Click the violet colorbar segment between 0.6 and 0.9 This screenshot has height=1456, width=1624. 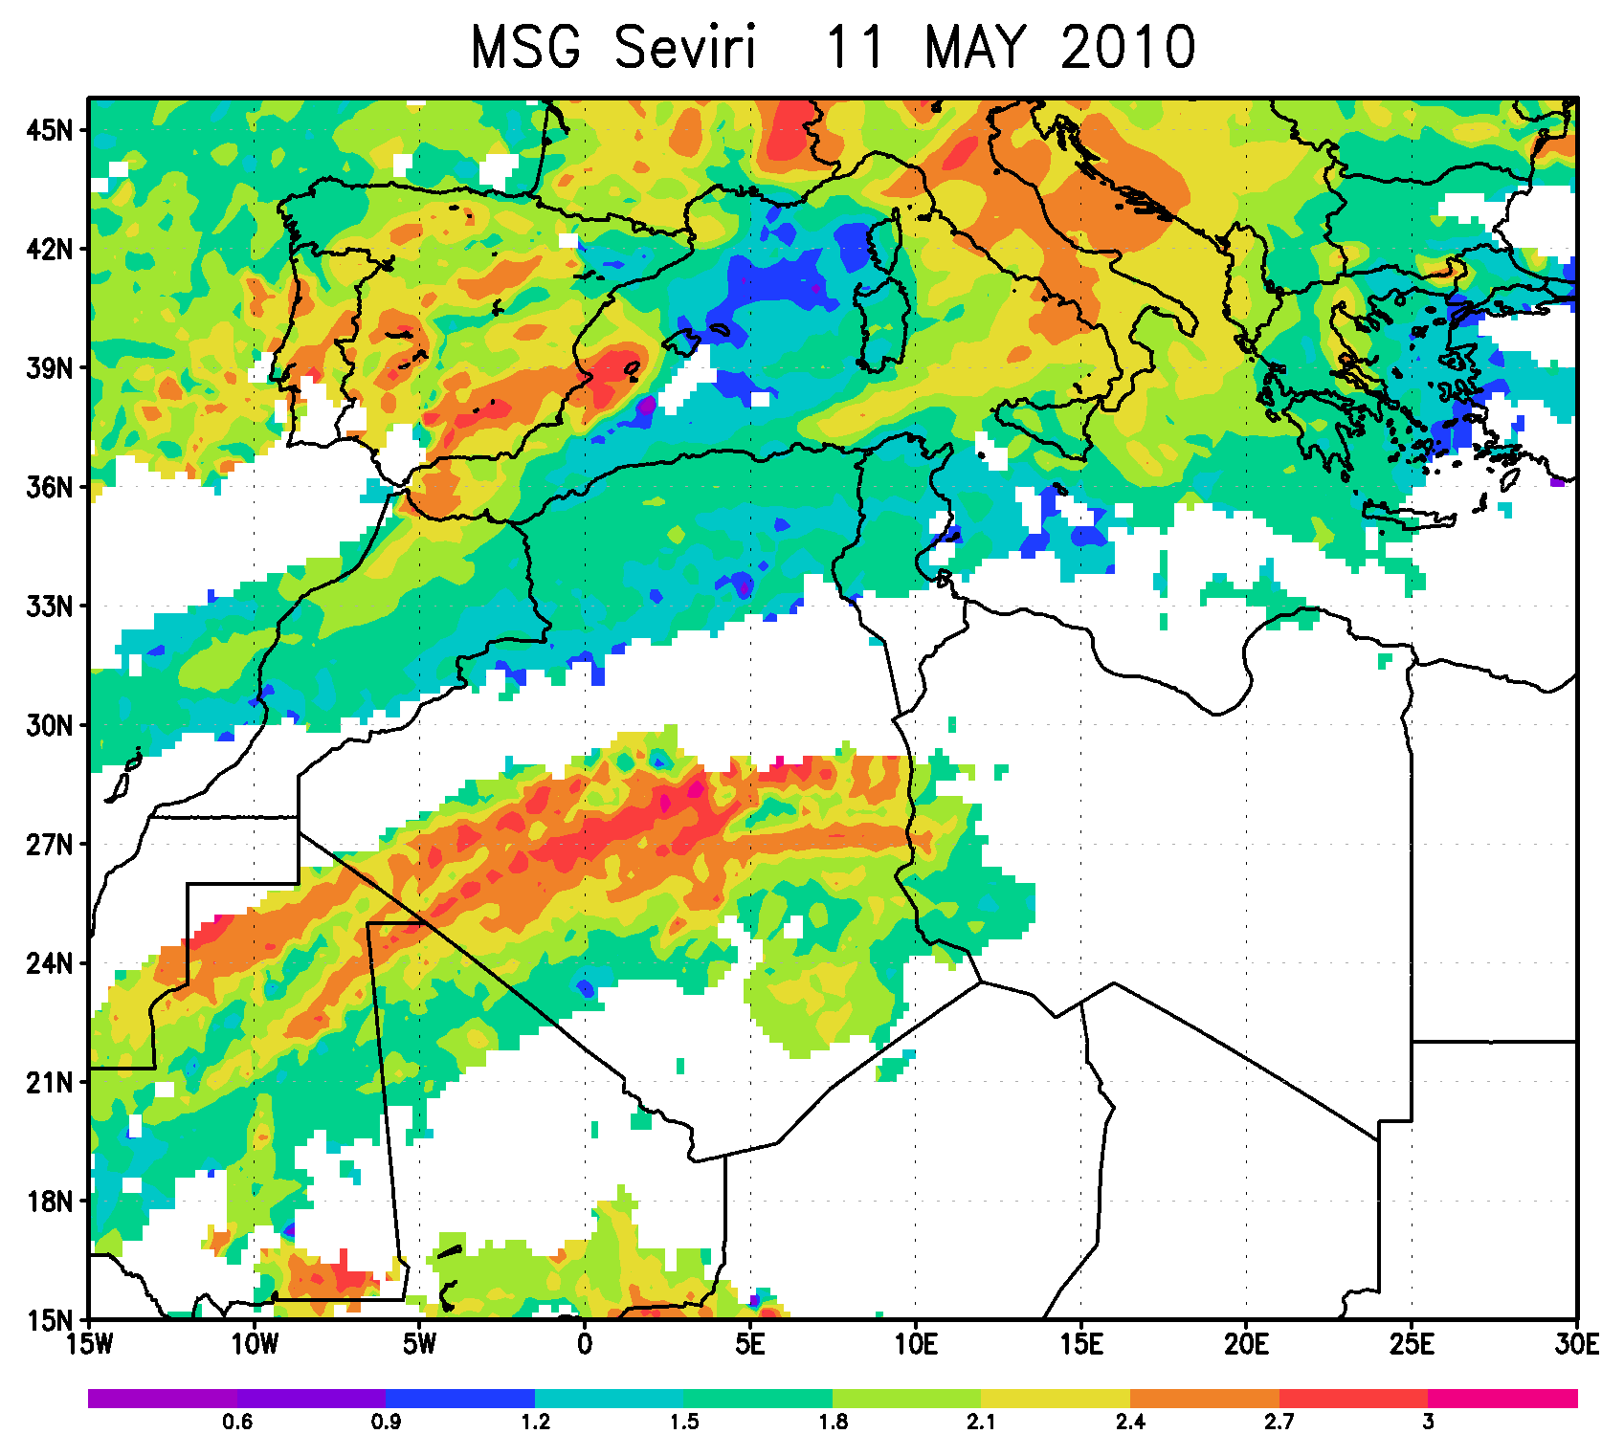312,1399
